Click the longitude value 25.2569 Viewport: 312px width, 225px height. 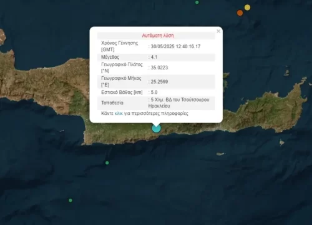pyautogui.click(x=159, y=82)
